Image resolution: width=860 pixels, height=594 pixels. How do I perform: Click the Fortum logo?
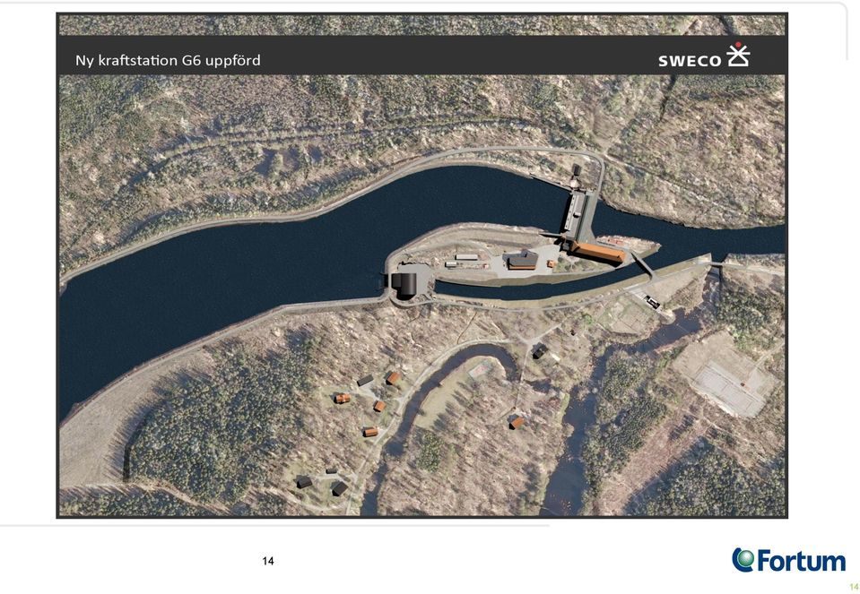(x=788, y=560)
